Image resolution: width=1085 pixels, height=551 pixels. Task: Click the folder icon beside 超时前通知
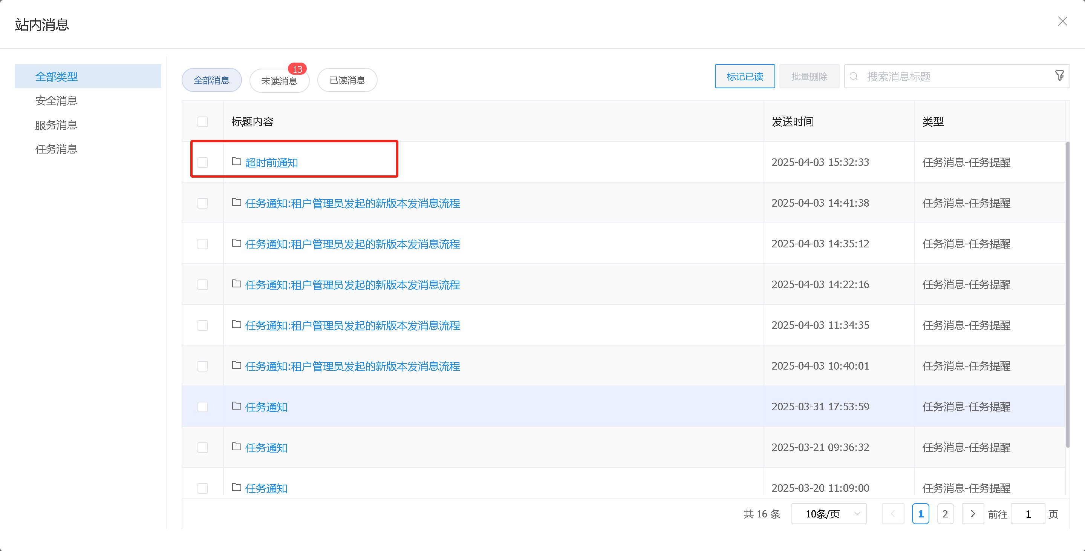pos(236,161)
